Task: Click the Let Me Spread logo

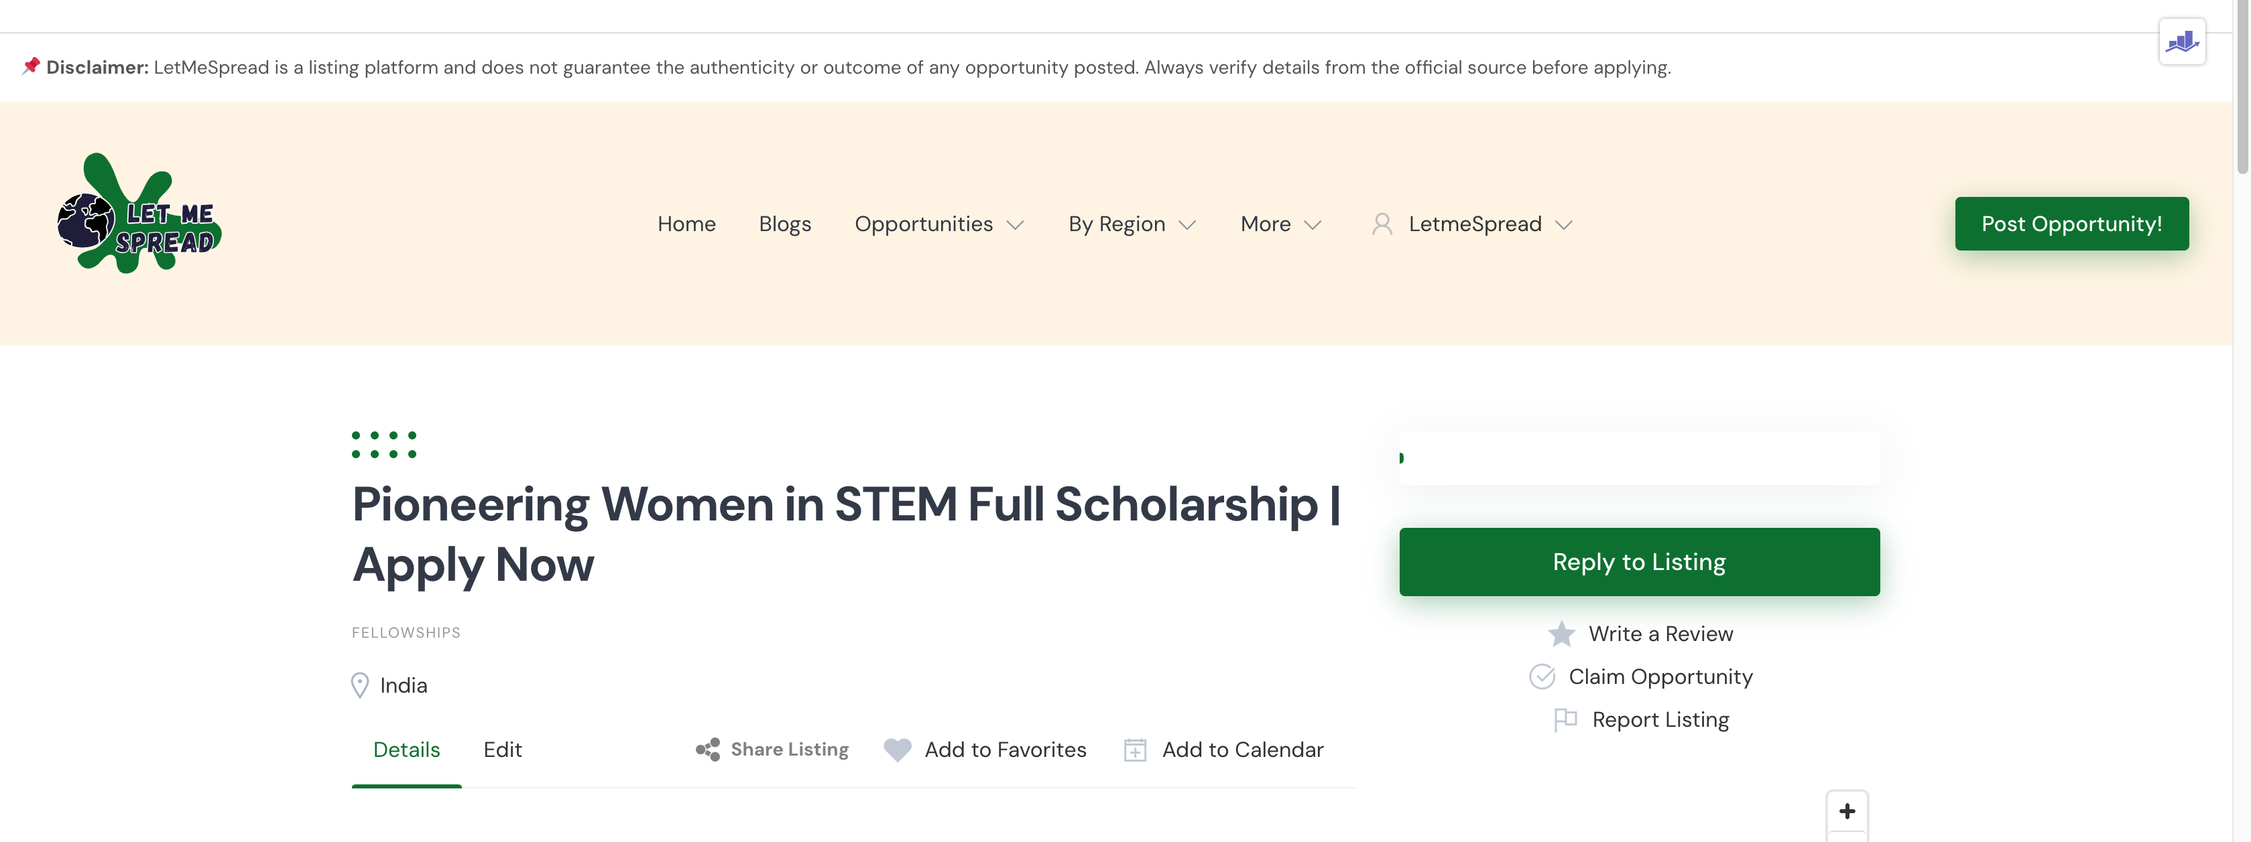Action: (x=140, y=213)
